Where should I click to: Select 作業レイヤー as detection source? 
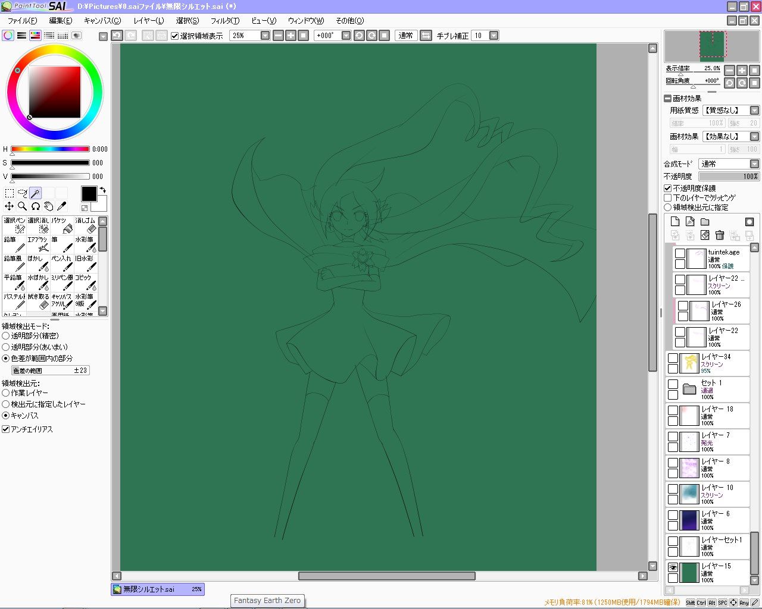click(x=6, y=393)
